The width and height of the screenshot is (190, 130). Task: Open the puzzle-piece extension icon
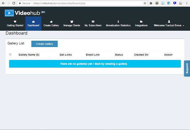pyautogui.click(x=151, y=3)
